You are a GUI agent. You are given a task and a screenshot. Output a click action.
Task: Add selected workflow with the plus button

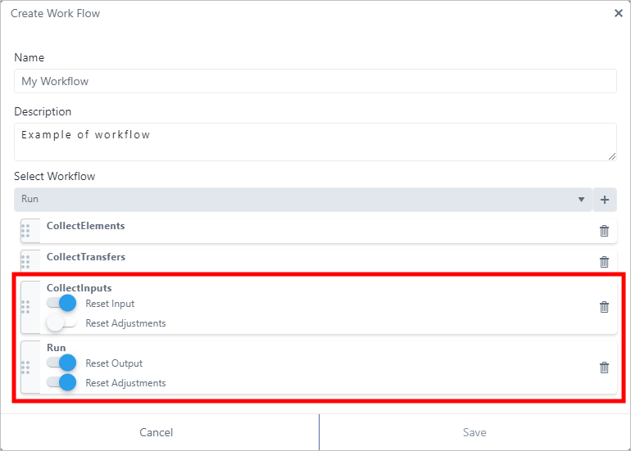(x=605, y=200)
